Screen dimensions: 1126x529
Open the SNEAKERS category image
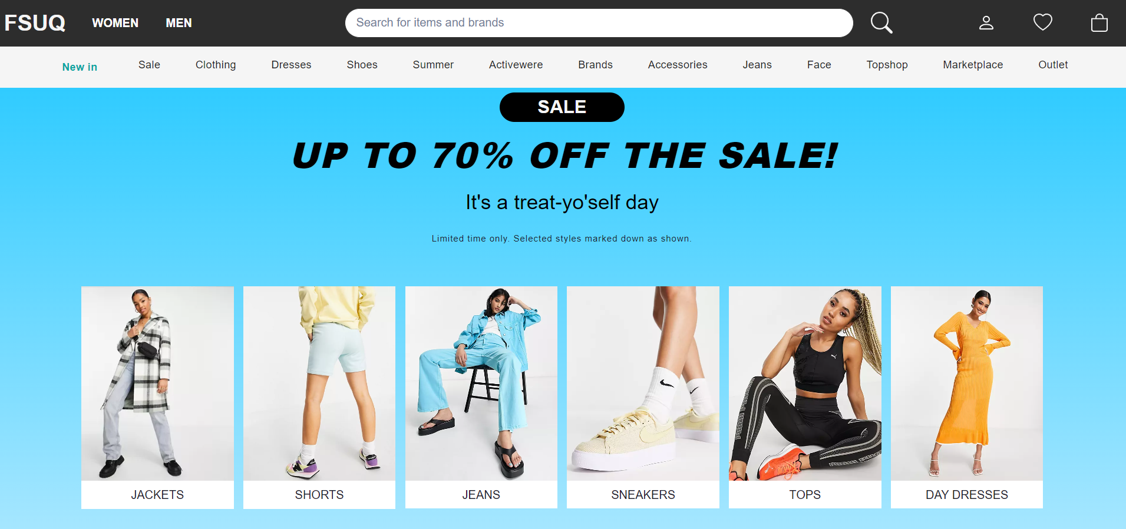(643, 383)
